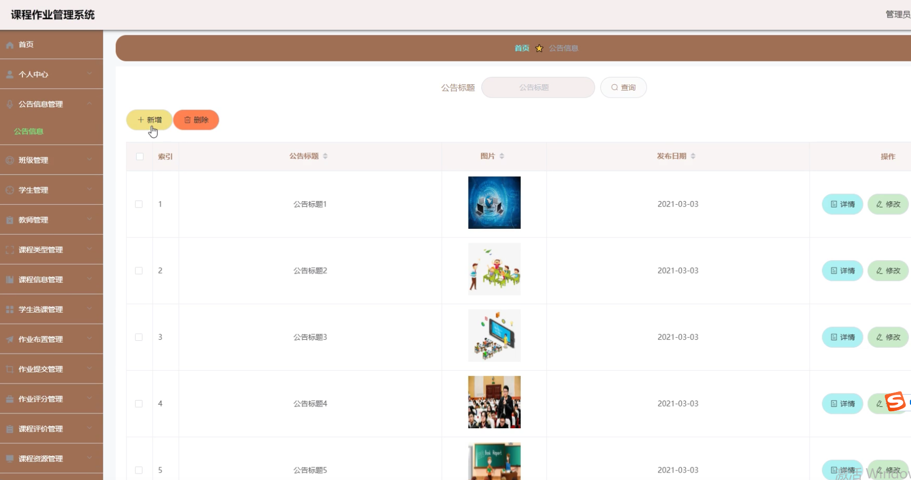Viewport: 911px width, 480px height.
Task: Click the paper-plane icon beside 作业布置管理
Action: pos(10,339)
